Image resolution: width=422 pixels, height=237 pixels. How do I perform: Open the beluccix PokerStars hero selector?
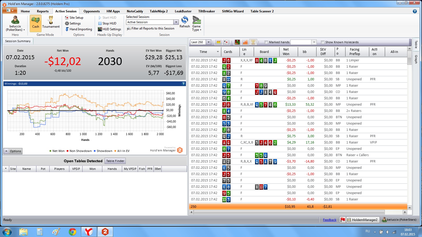click(15, 24)
